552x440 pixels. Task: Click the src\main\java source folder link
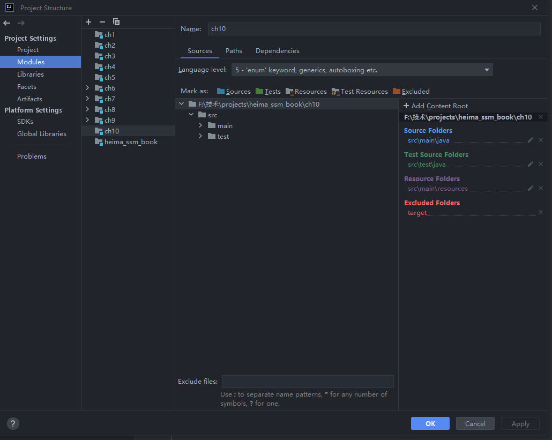coord(428,140)
